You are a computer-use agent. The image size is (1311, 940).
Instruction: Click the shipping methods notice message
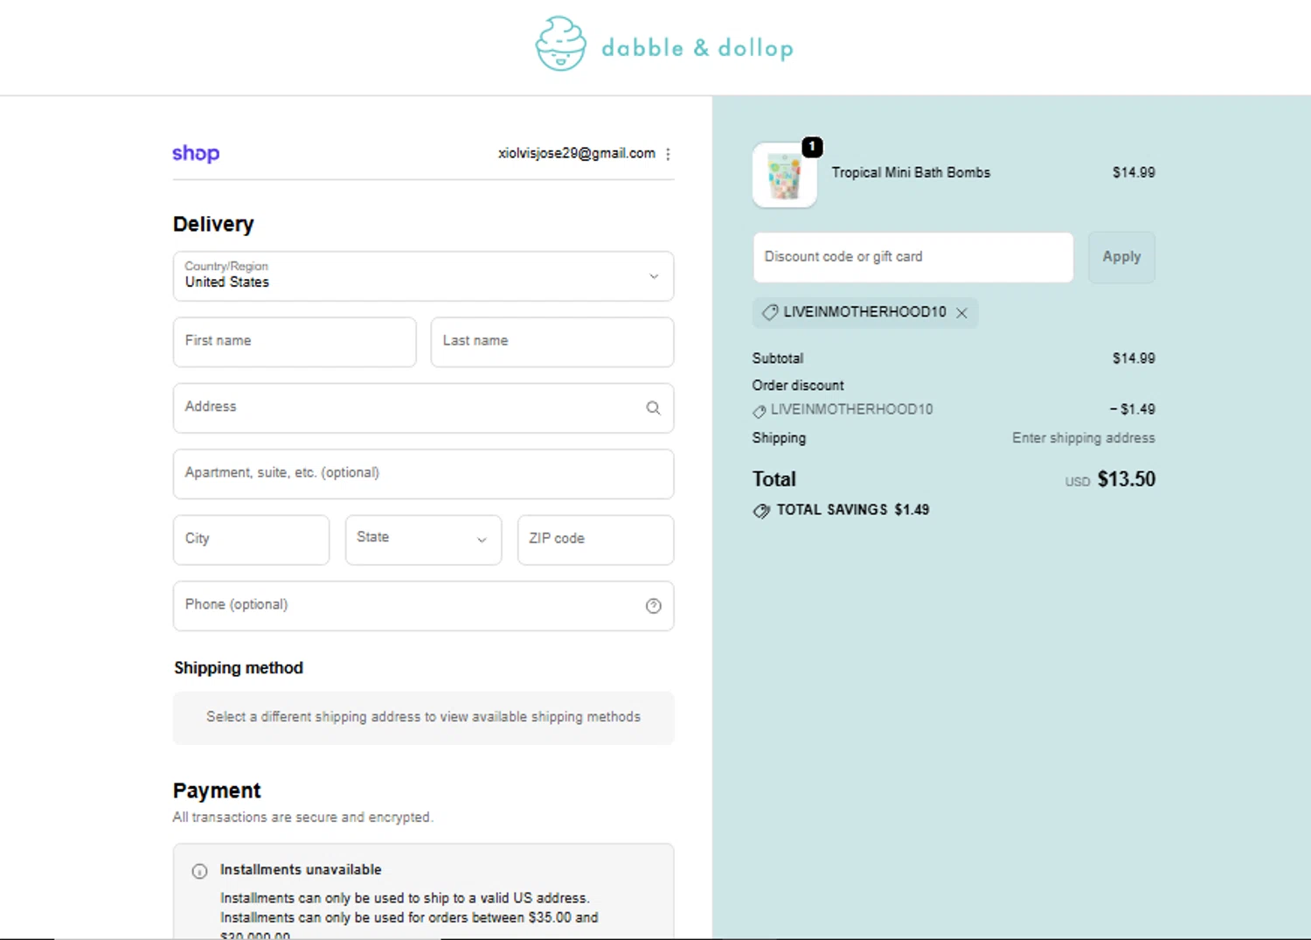click(x=423, y=717)
